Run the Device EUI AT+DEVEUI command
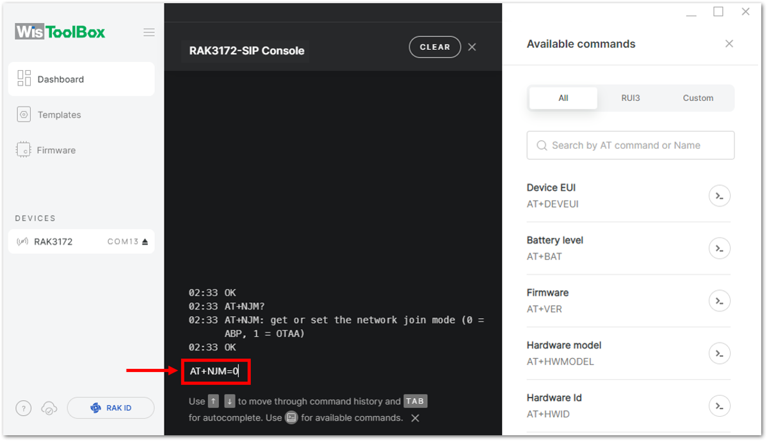Screen dimensions: 767x441 point(720,196)
